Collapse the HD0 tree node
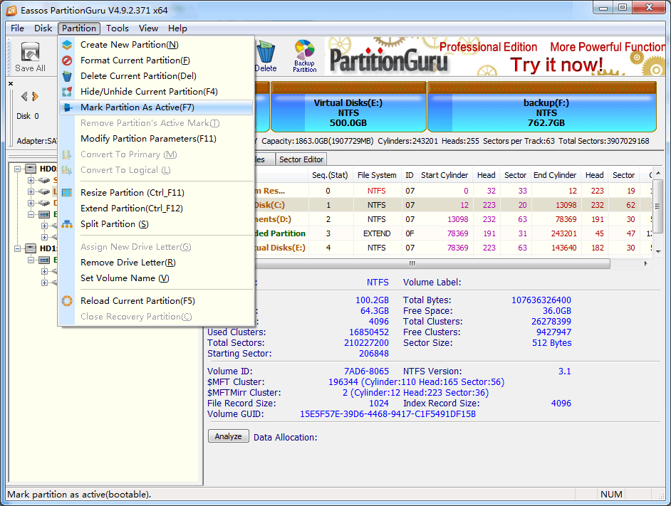 pyautogui.click(x=18, y=169)
